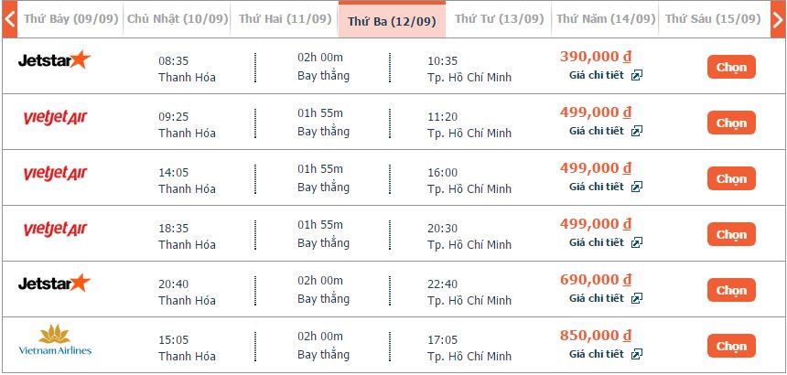Open price detail icon for 20:40 Jetstar flight
This screenshot has width=787, height=375.
637,298
